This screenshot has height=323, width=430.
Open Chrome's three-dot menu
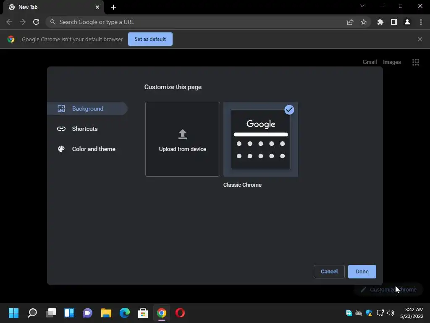tap(421, 22)
